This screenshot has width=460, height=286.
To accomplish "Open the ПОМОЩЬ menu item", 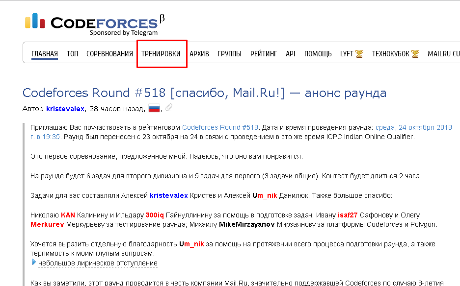I will coord(318,54).
